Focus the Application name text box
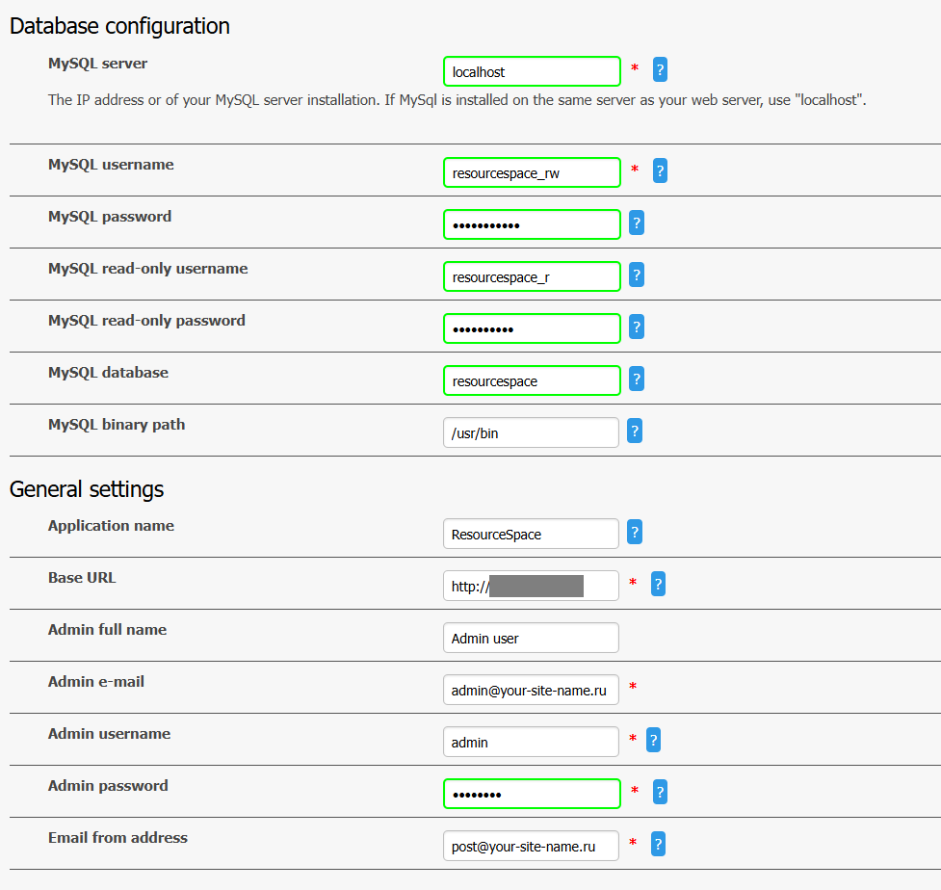The width and height of the screenshot is (941, 890). 531,534
